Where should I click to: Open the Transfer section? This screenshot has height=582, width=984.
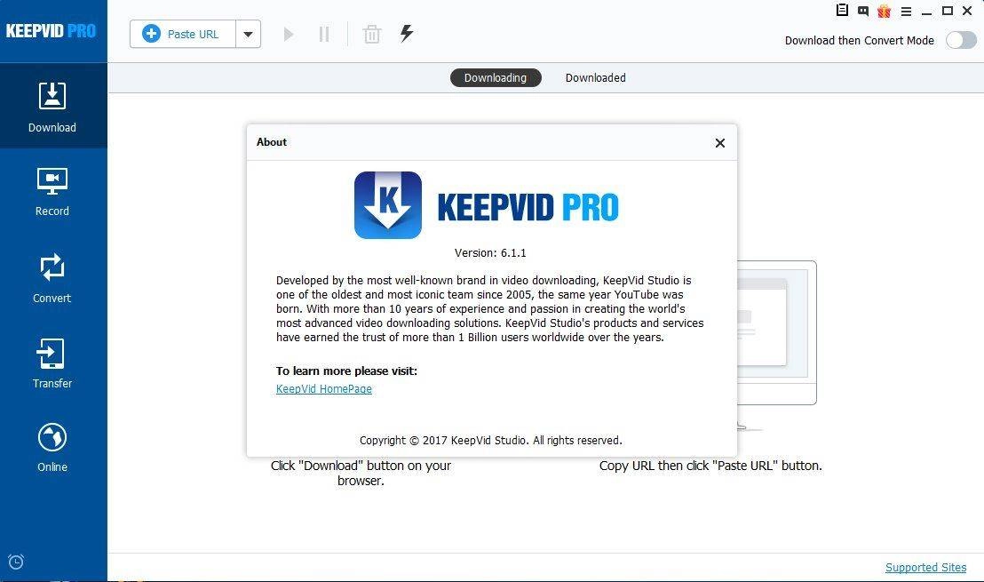52,363
